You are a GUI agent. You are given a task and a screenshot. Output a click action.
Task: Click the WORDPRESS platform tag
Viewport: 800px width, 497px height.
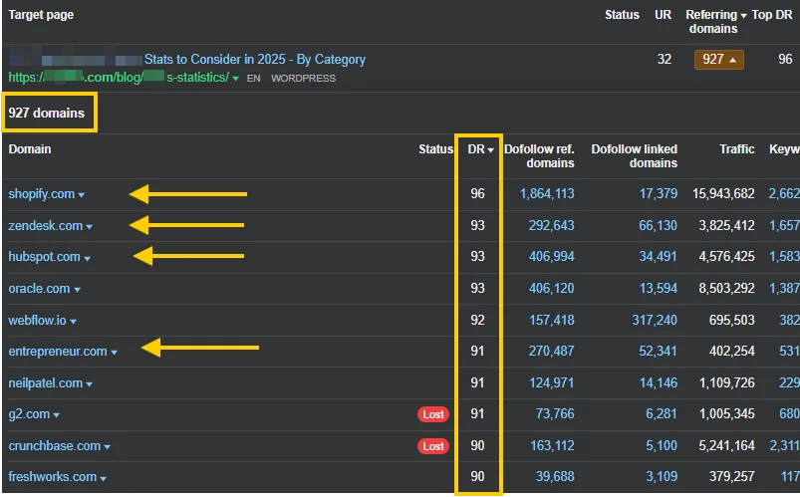click(x=303, y=79)
